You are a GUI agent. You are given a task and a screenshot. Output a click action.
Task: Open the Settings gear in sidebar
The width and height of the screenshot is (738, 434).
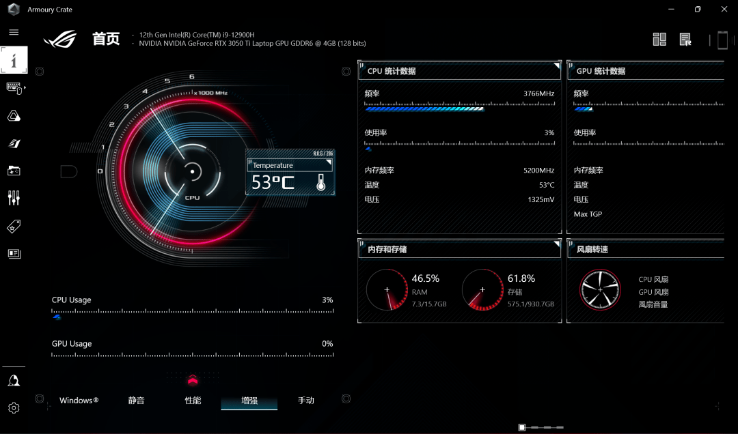14,408
